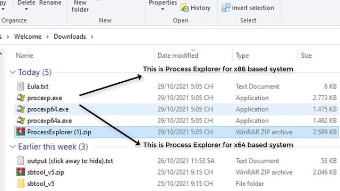This screenshot has height=191, width=340.
Task: Click the ProcessExplorer (1).zip WinRAR icon
Action: tap(21, 132)
